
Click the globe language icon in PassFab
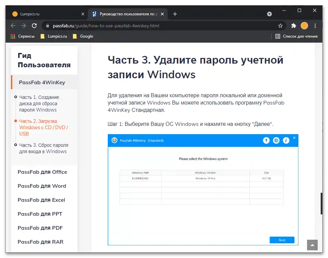(276, 140)
